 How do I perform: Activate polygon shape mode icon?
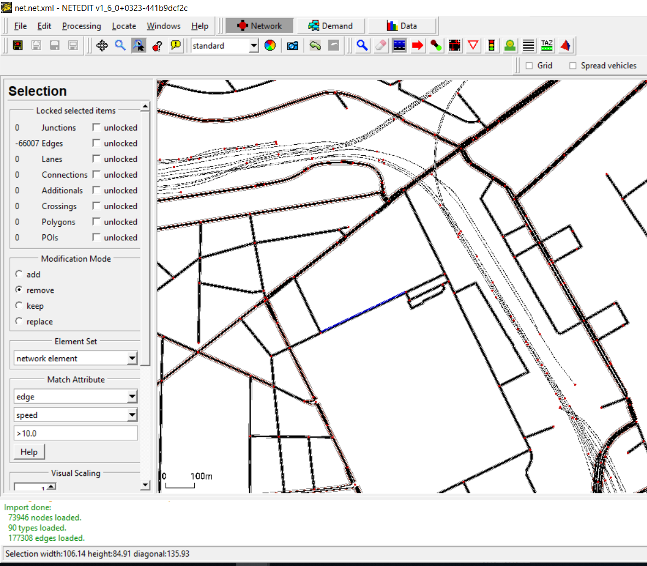pos(566,45)
